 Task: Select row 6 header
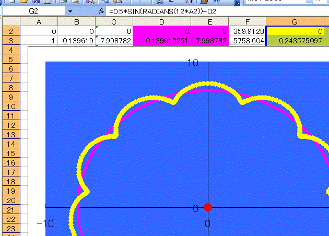coord(11,69)
